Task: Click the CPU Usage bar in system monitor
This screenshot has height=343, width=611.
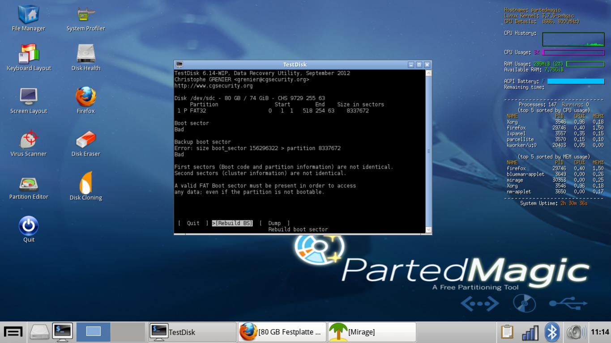Action: (x=573, y=52)
